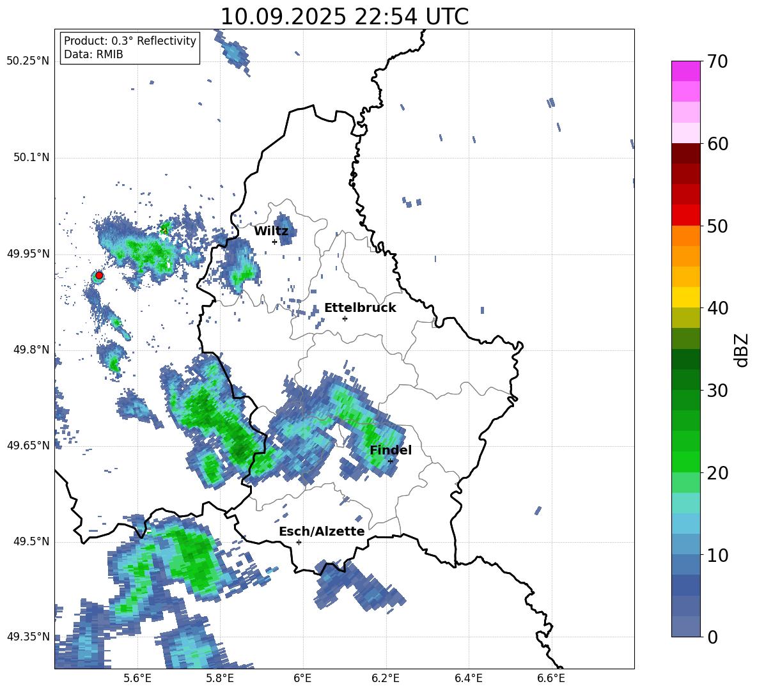Click the bright red colorbar segment above 50
The width and height of the screenshot is (757, 691).
click(685, 215)
